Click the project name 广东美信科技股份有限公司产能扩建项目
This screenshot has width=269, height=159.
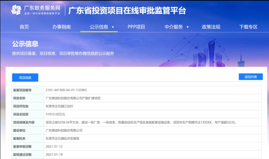tap(73, 98)
